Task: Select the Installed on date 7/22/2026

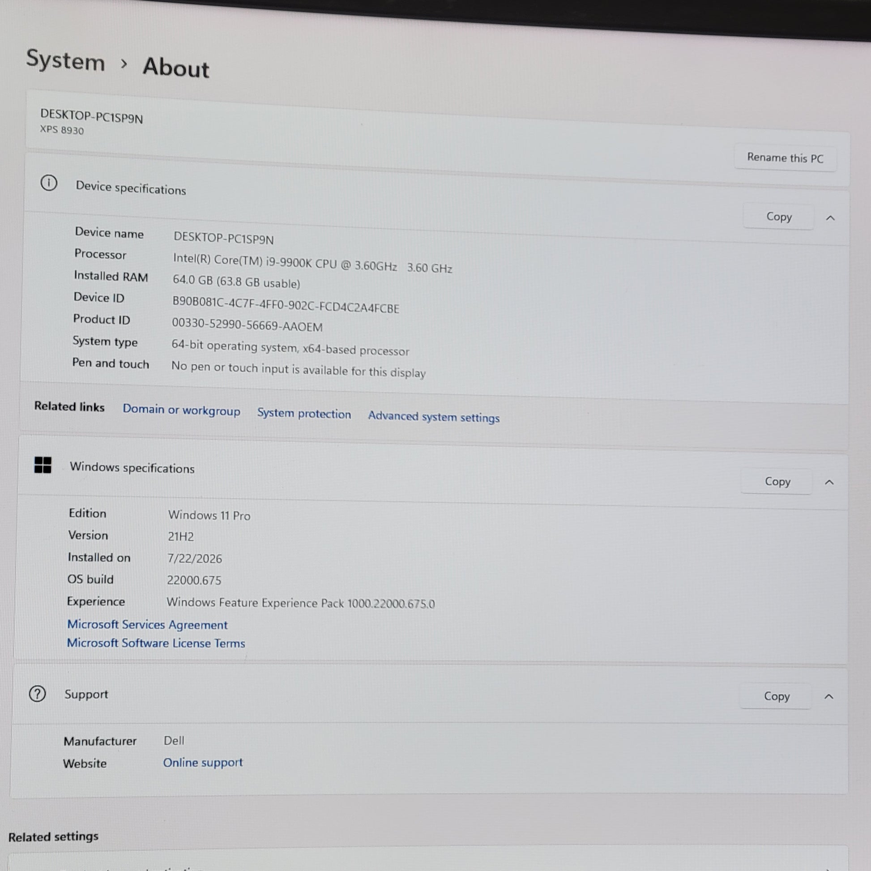Action: coord(195,559)
